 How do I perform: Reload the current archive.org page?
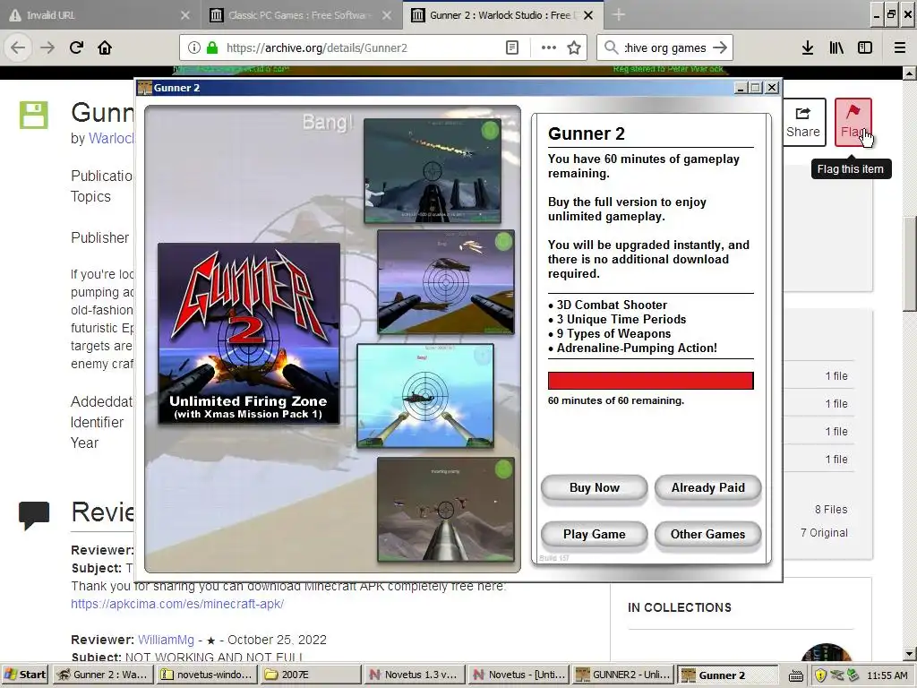[x=77, y=48]
